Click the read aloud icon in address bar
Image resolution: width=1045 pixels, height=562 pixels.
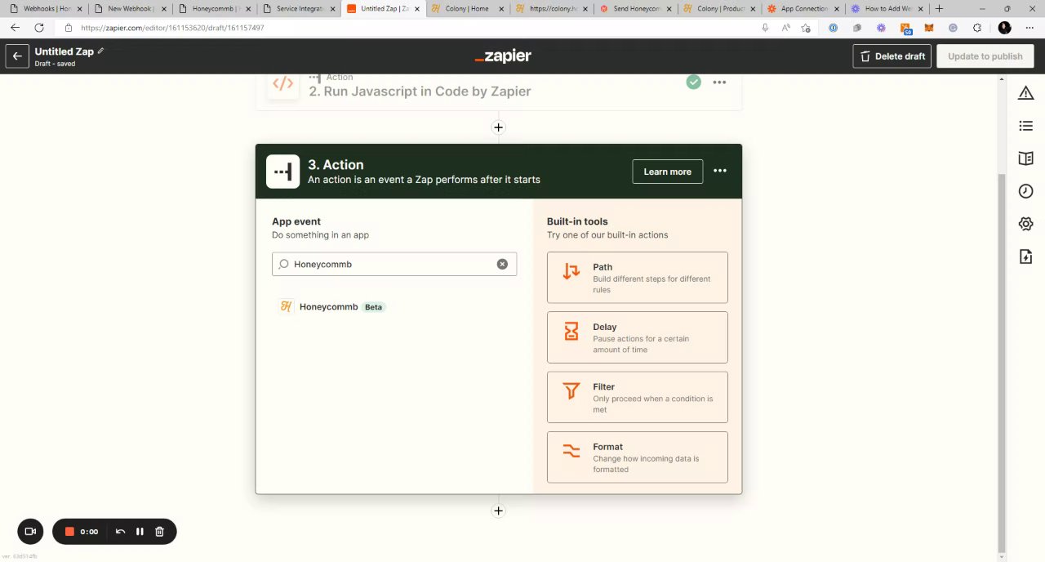[785, 28]
